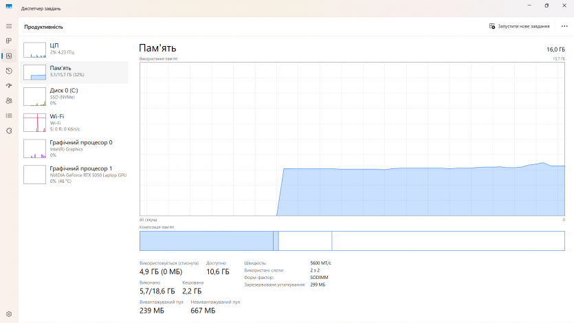This screenshot has height=323, width=574.
Task: Select Пам'ять in the performance list
Action: click(74, 71)
